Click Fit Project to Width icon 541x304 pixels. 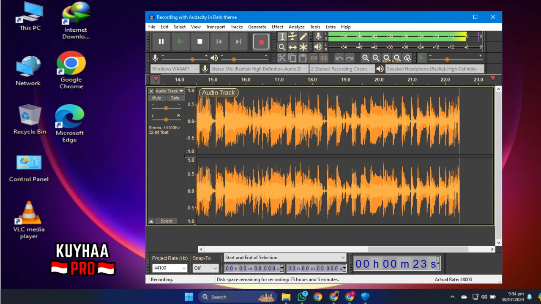(x=397, y=58)
